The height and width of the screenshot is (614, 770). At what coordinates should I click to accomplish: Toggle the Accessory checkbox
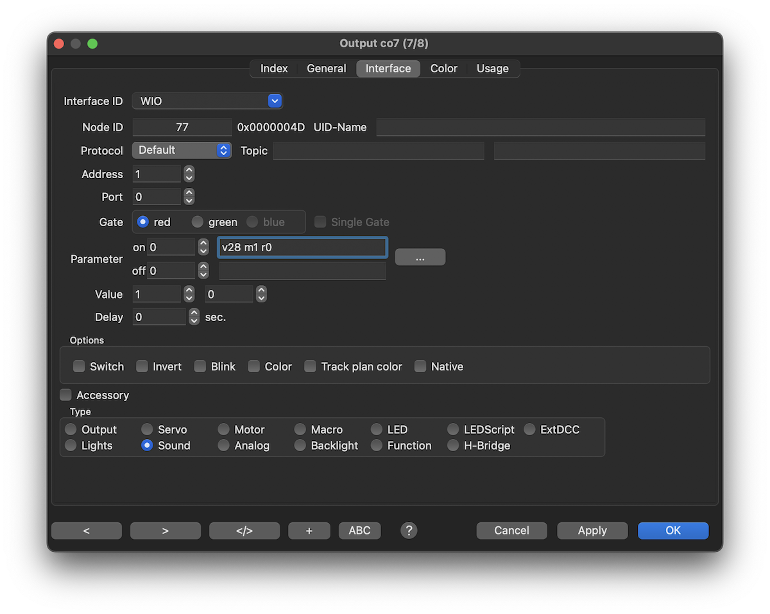(66, 395)
